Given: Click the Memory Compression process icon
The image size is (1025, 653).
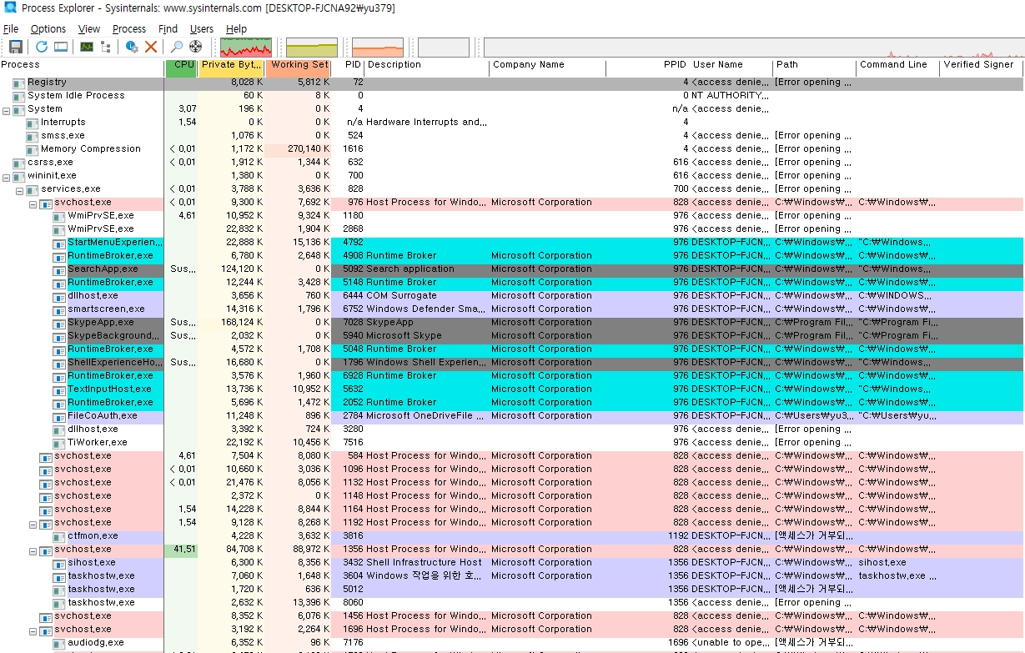Looking at the screenshot, I should pyautogui.click(x=33, y=149).
